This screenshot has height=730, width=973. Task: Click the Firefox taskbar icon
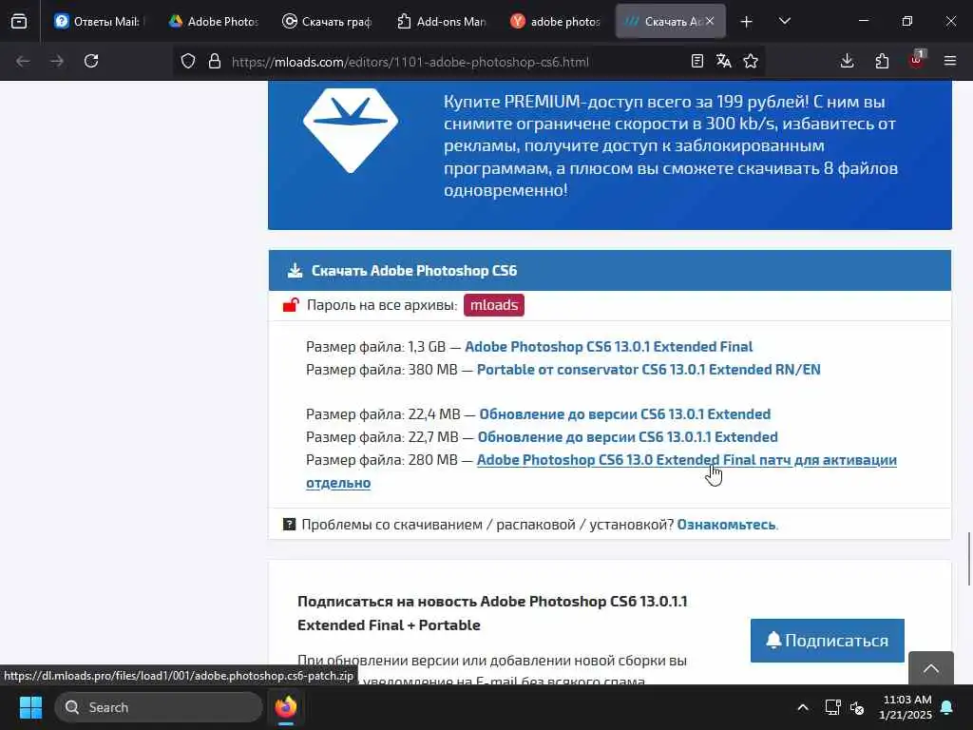286,707
